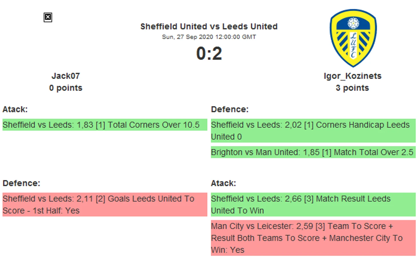Click the 0 points label under Jack07

pyautogui.click(x=66, y=88)
